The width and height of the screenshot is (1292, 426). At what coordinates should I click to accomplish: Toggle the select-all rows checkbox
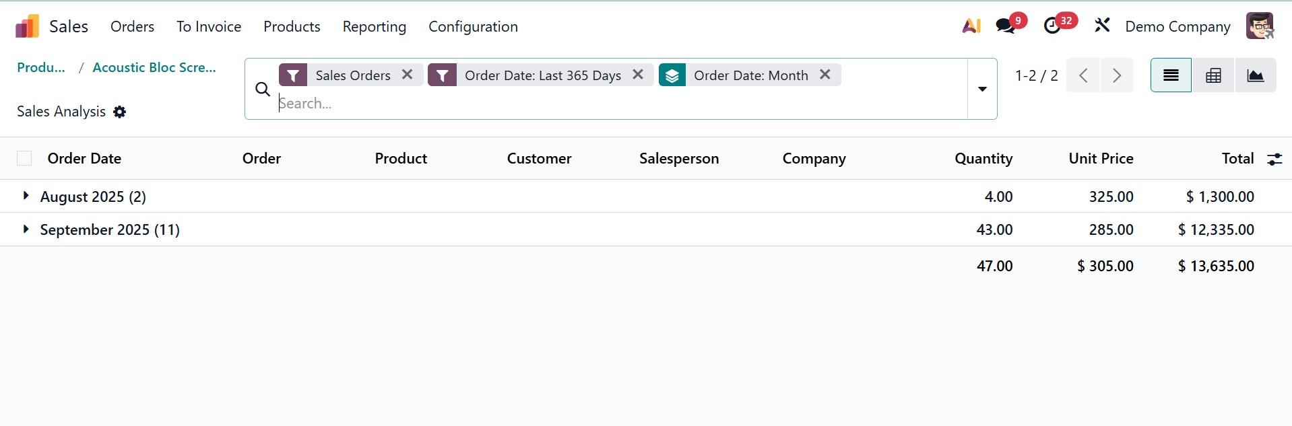[24, 158]
